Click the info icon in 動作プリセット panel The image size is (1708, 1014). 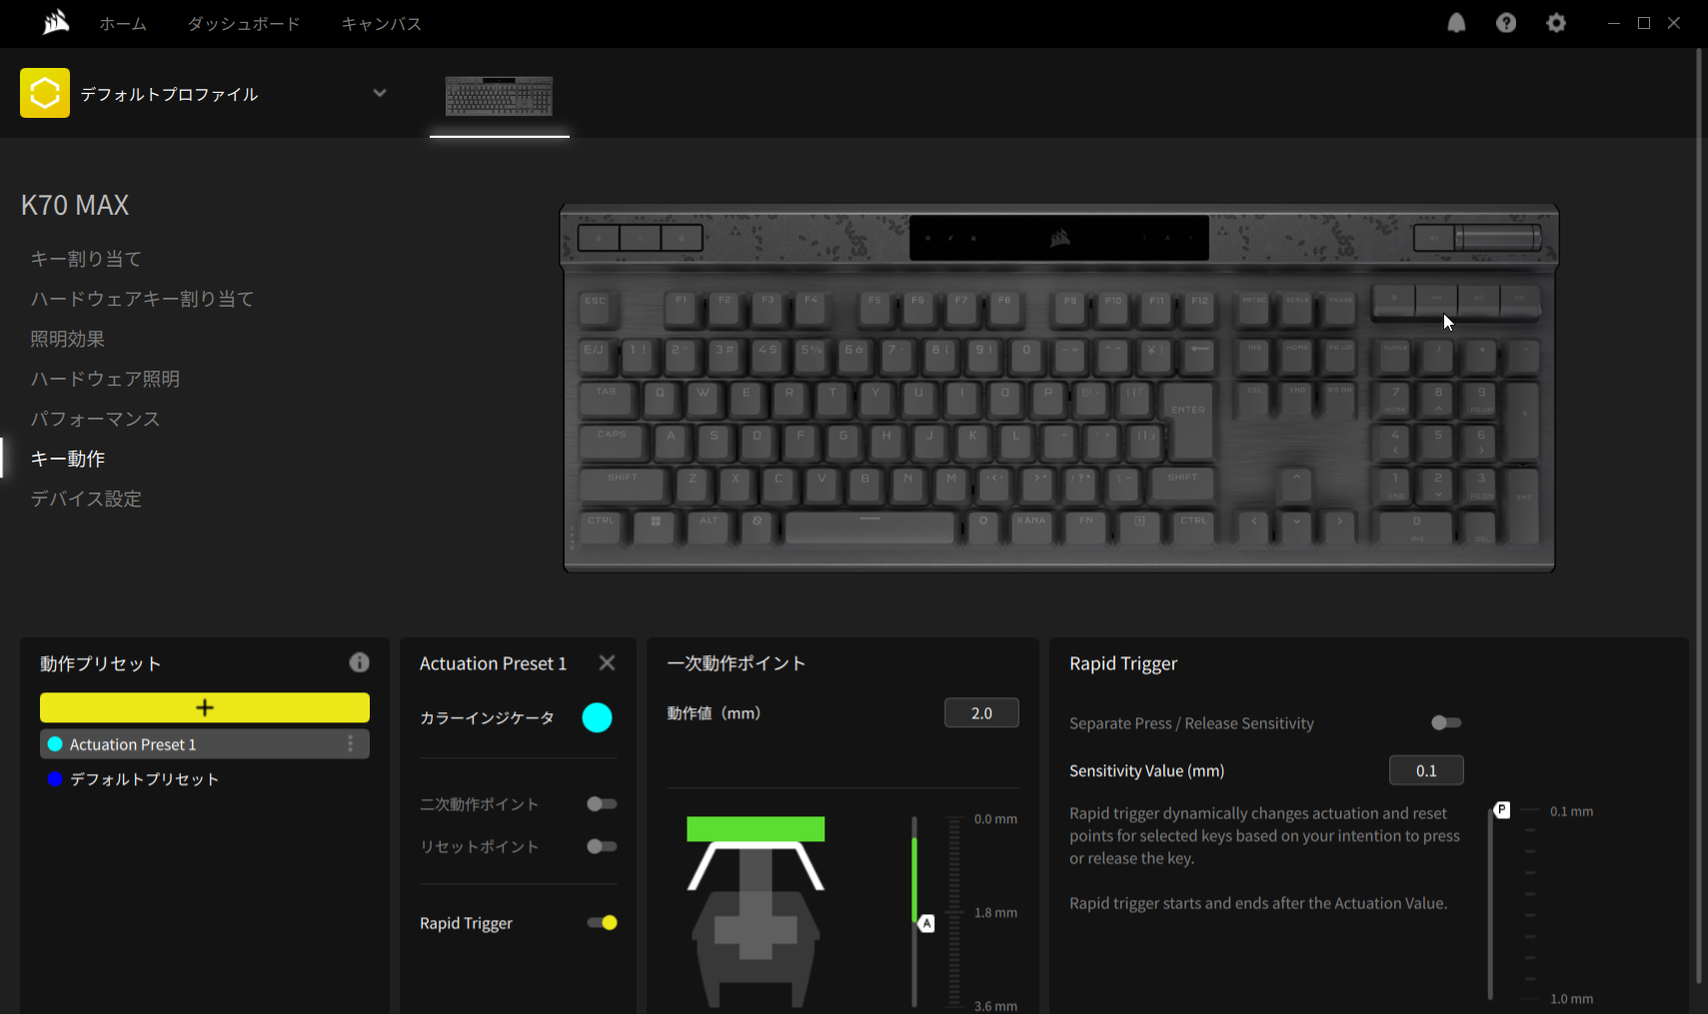[x=359, y=662]
